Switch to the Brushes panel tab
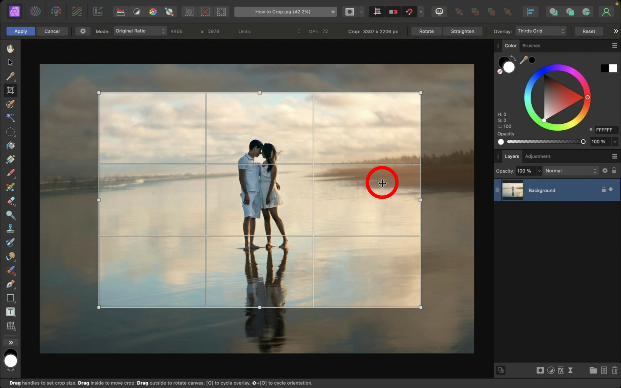 (x=531, y=45)
